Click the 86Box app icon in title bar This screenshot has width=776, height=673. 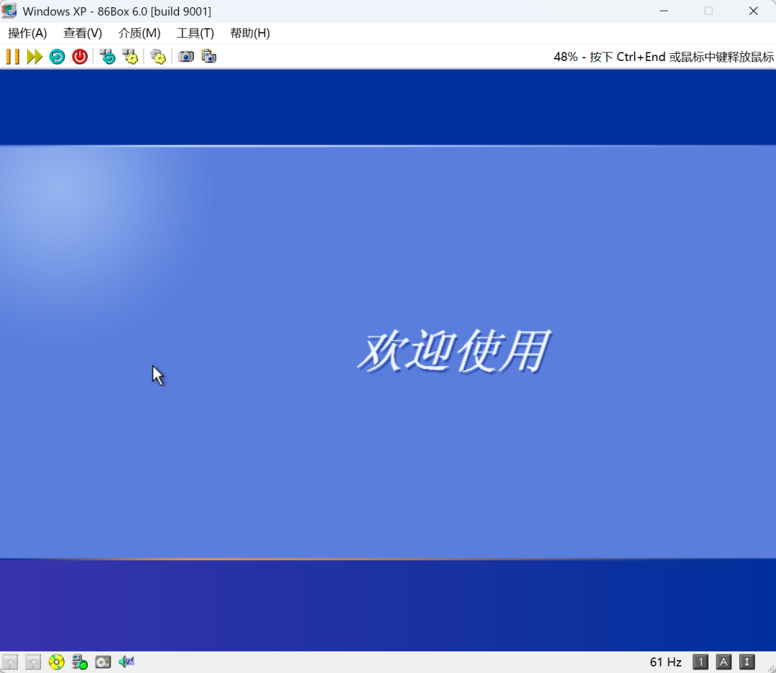click(9, 11)
